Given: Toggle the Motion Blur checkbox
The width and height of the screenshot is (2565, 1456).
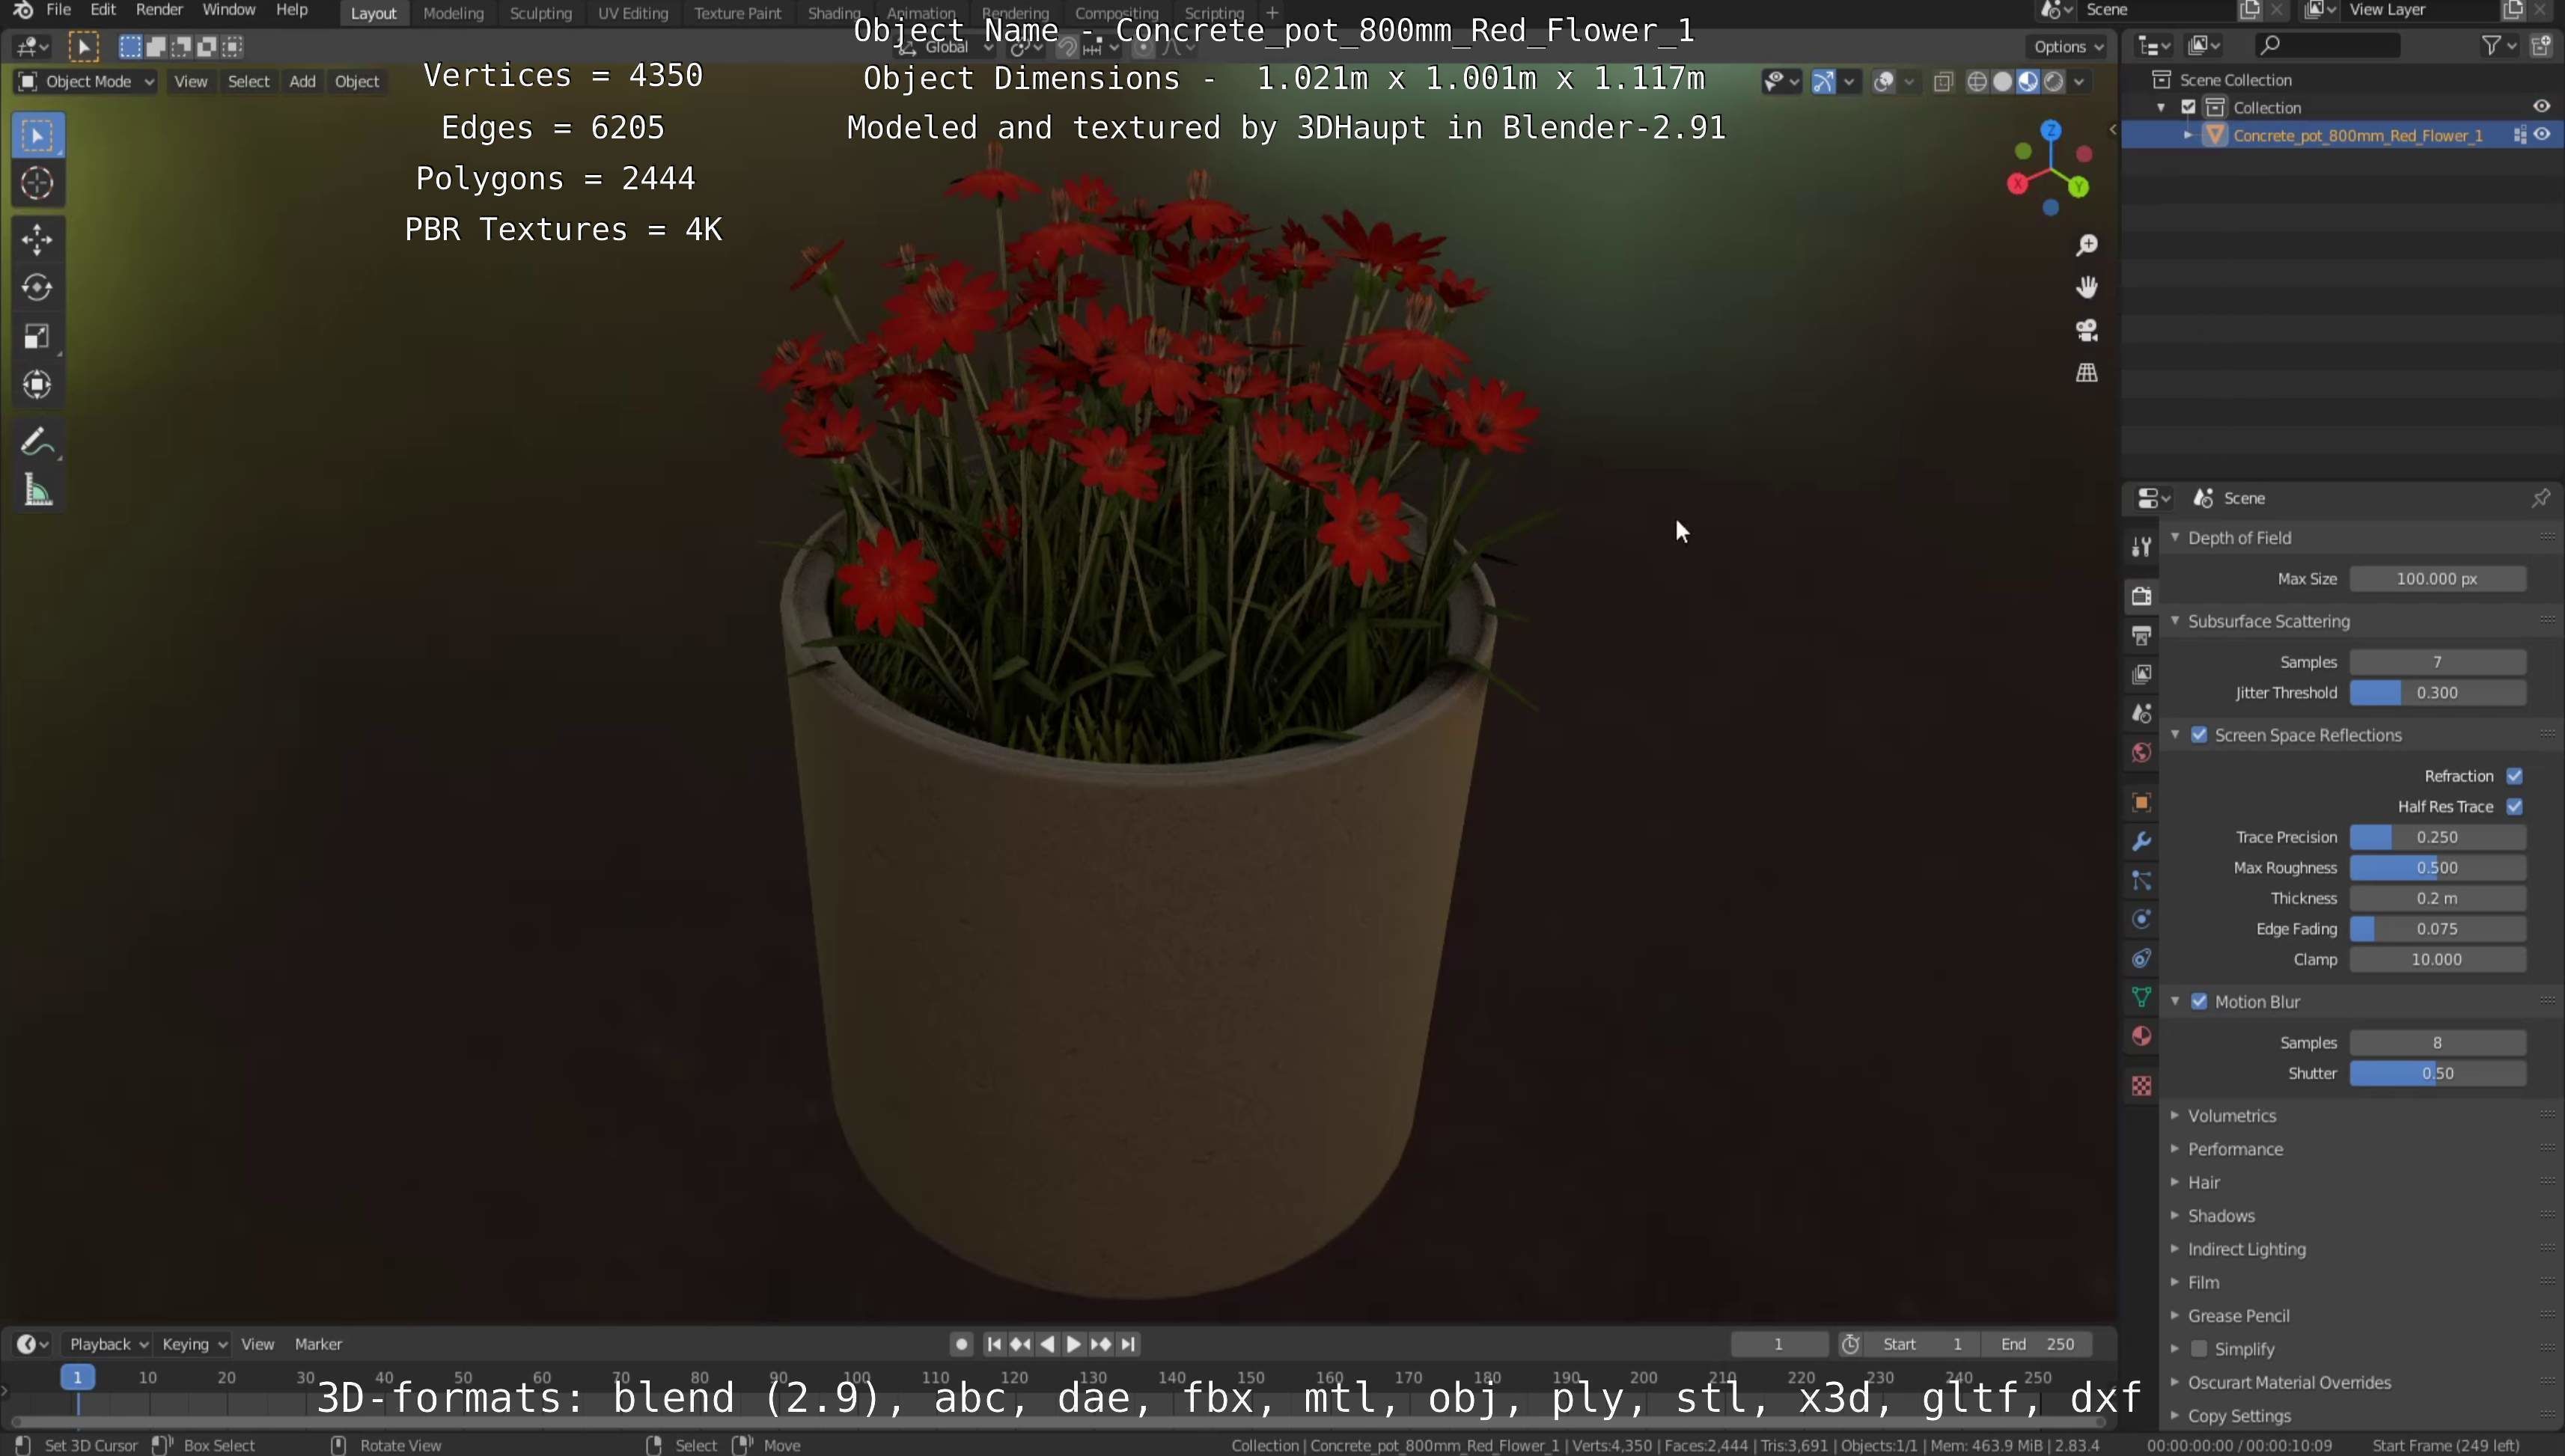Looking at the screenshot, I should pos(2199,1001).
